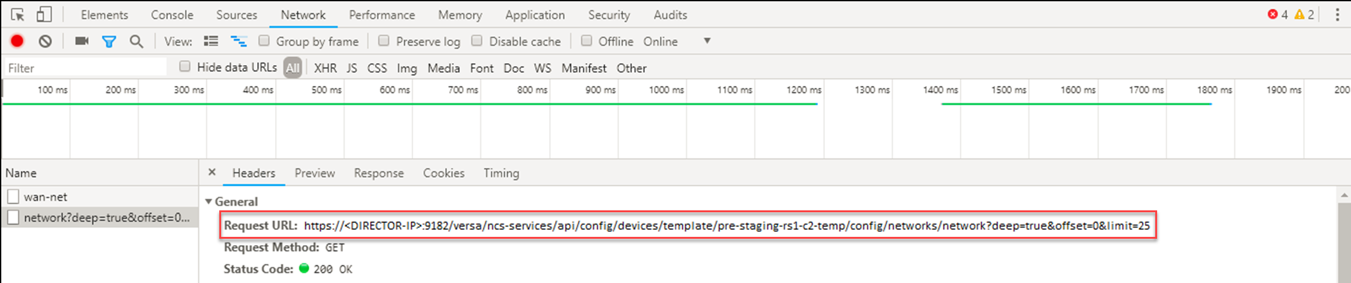Screen dimensions: 1351x283
Task: Click the inspect element picker icon
Action: 18,15
